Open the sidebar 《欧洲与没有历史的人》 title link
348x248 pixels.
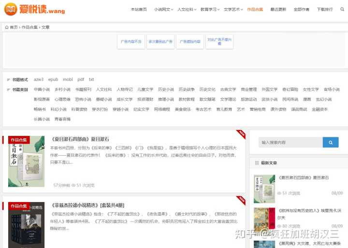tap(309, 214)
